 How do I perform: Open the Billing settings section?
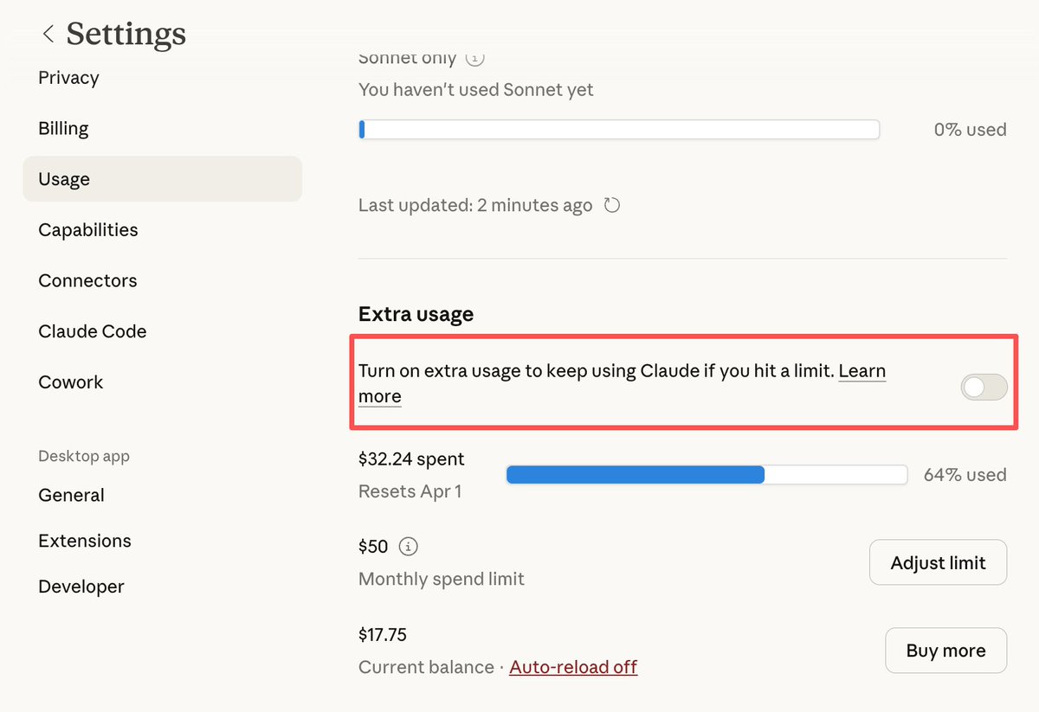[x=63, y=129]
